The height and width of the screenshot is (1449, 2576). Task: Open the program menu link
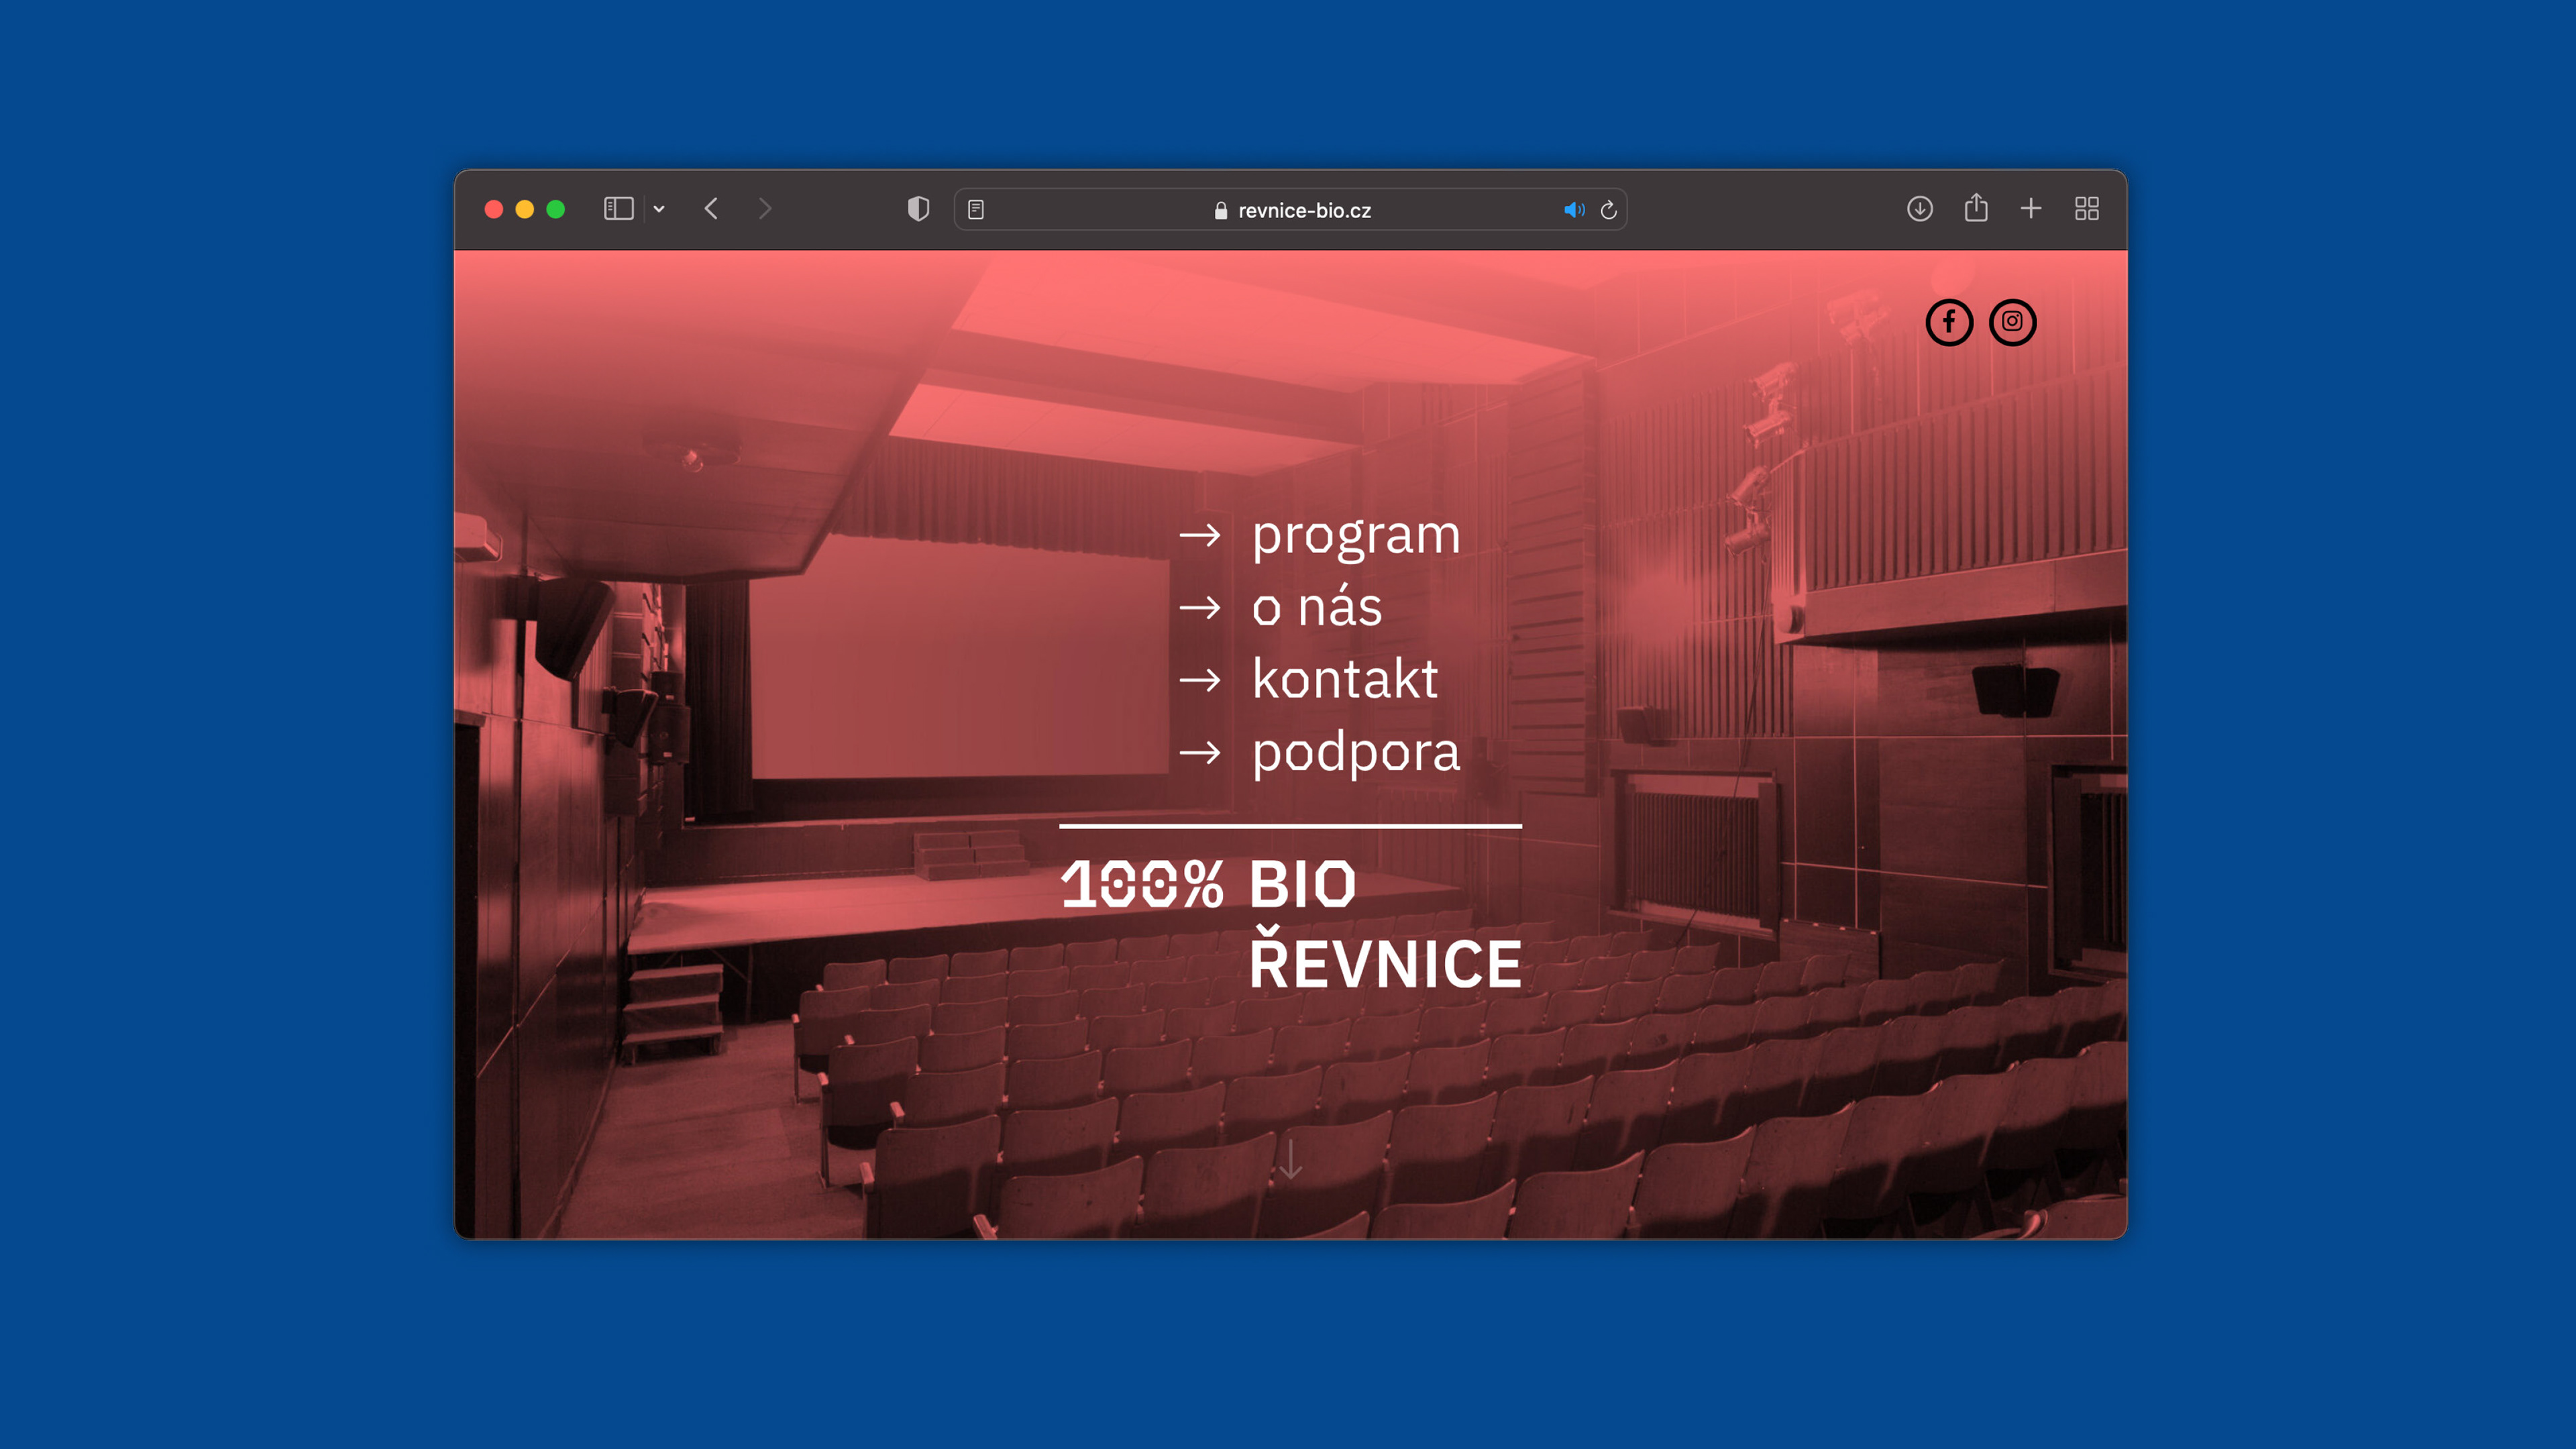pos(1355,535)
